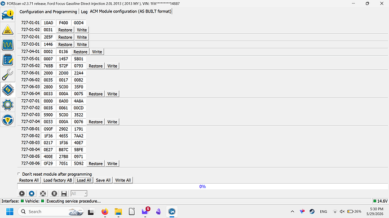Click the 14.6V voltage indicator in status bar
The width and height of the screenshot is (389, 218).
coord(381,201)
